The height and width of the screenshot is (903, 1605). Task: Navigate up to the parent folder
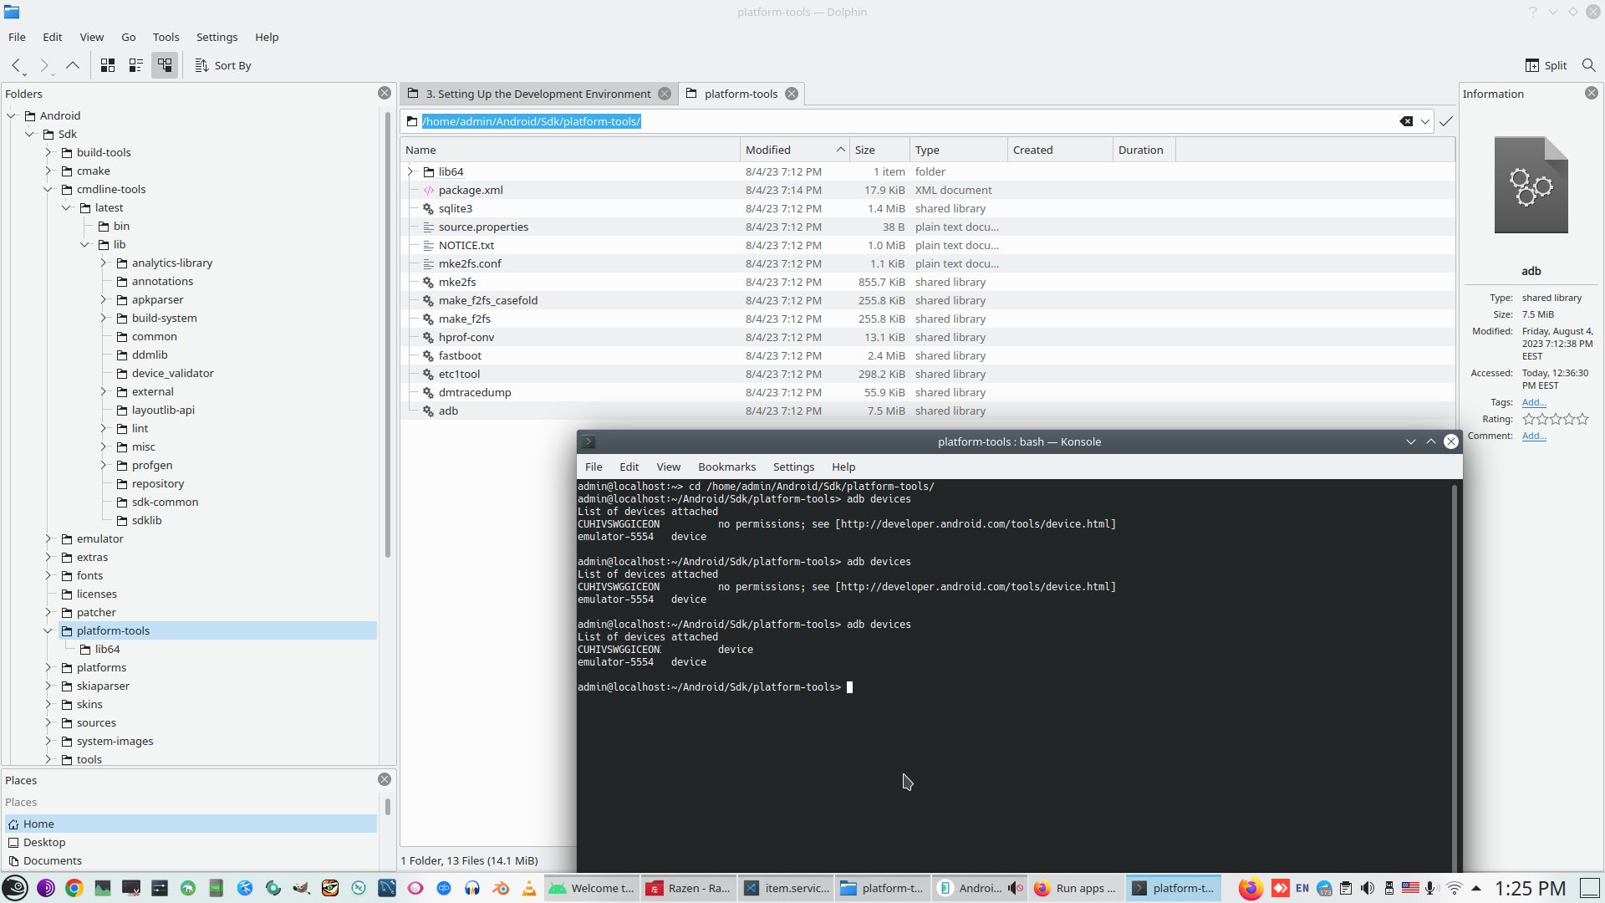tap(73, 65)
